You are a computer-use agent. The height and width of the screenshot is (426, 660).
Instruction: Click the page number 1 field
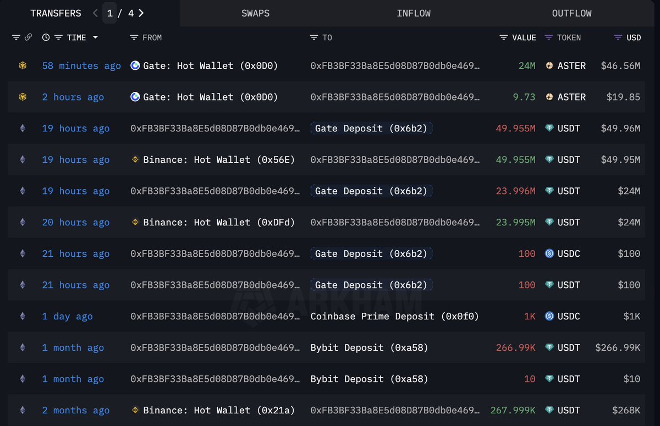(x=110, y=13)
